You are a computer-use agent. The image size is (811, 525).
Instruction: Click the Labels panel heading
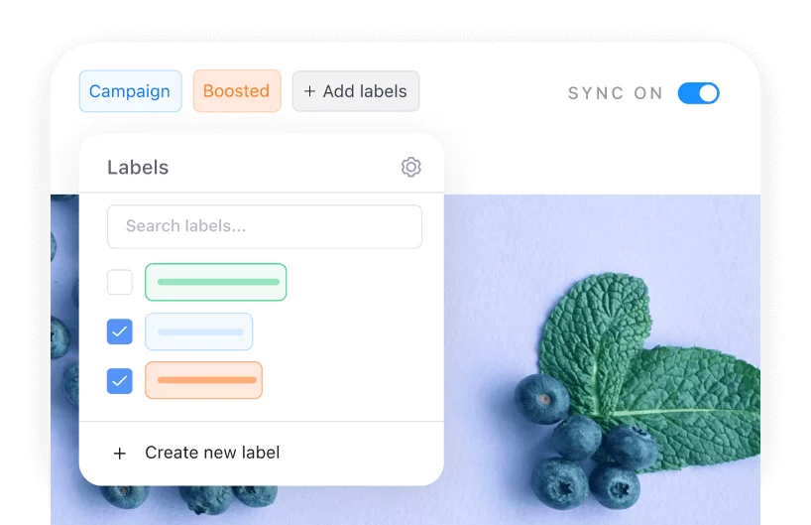tap(138, 168)
